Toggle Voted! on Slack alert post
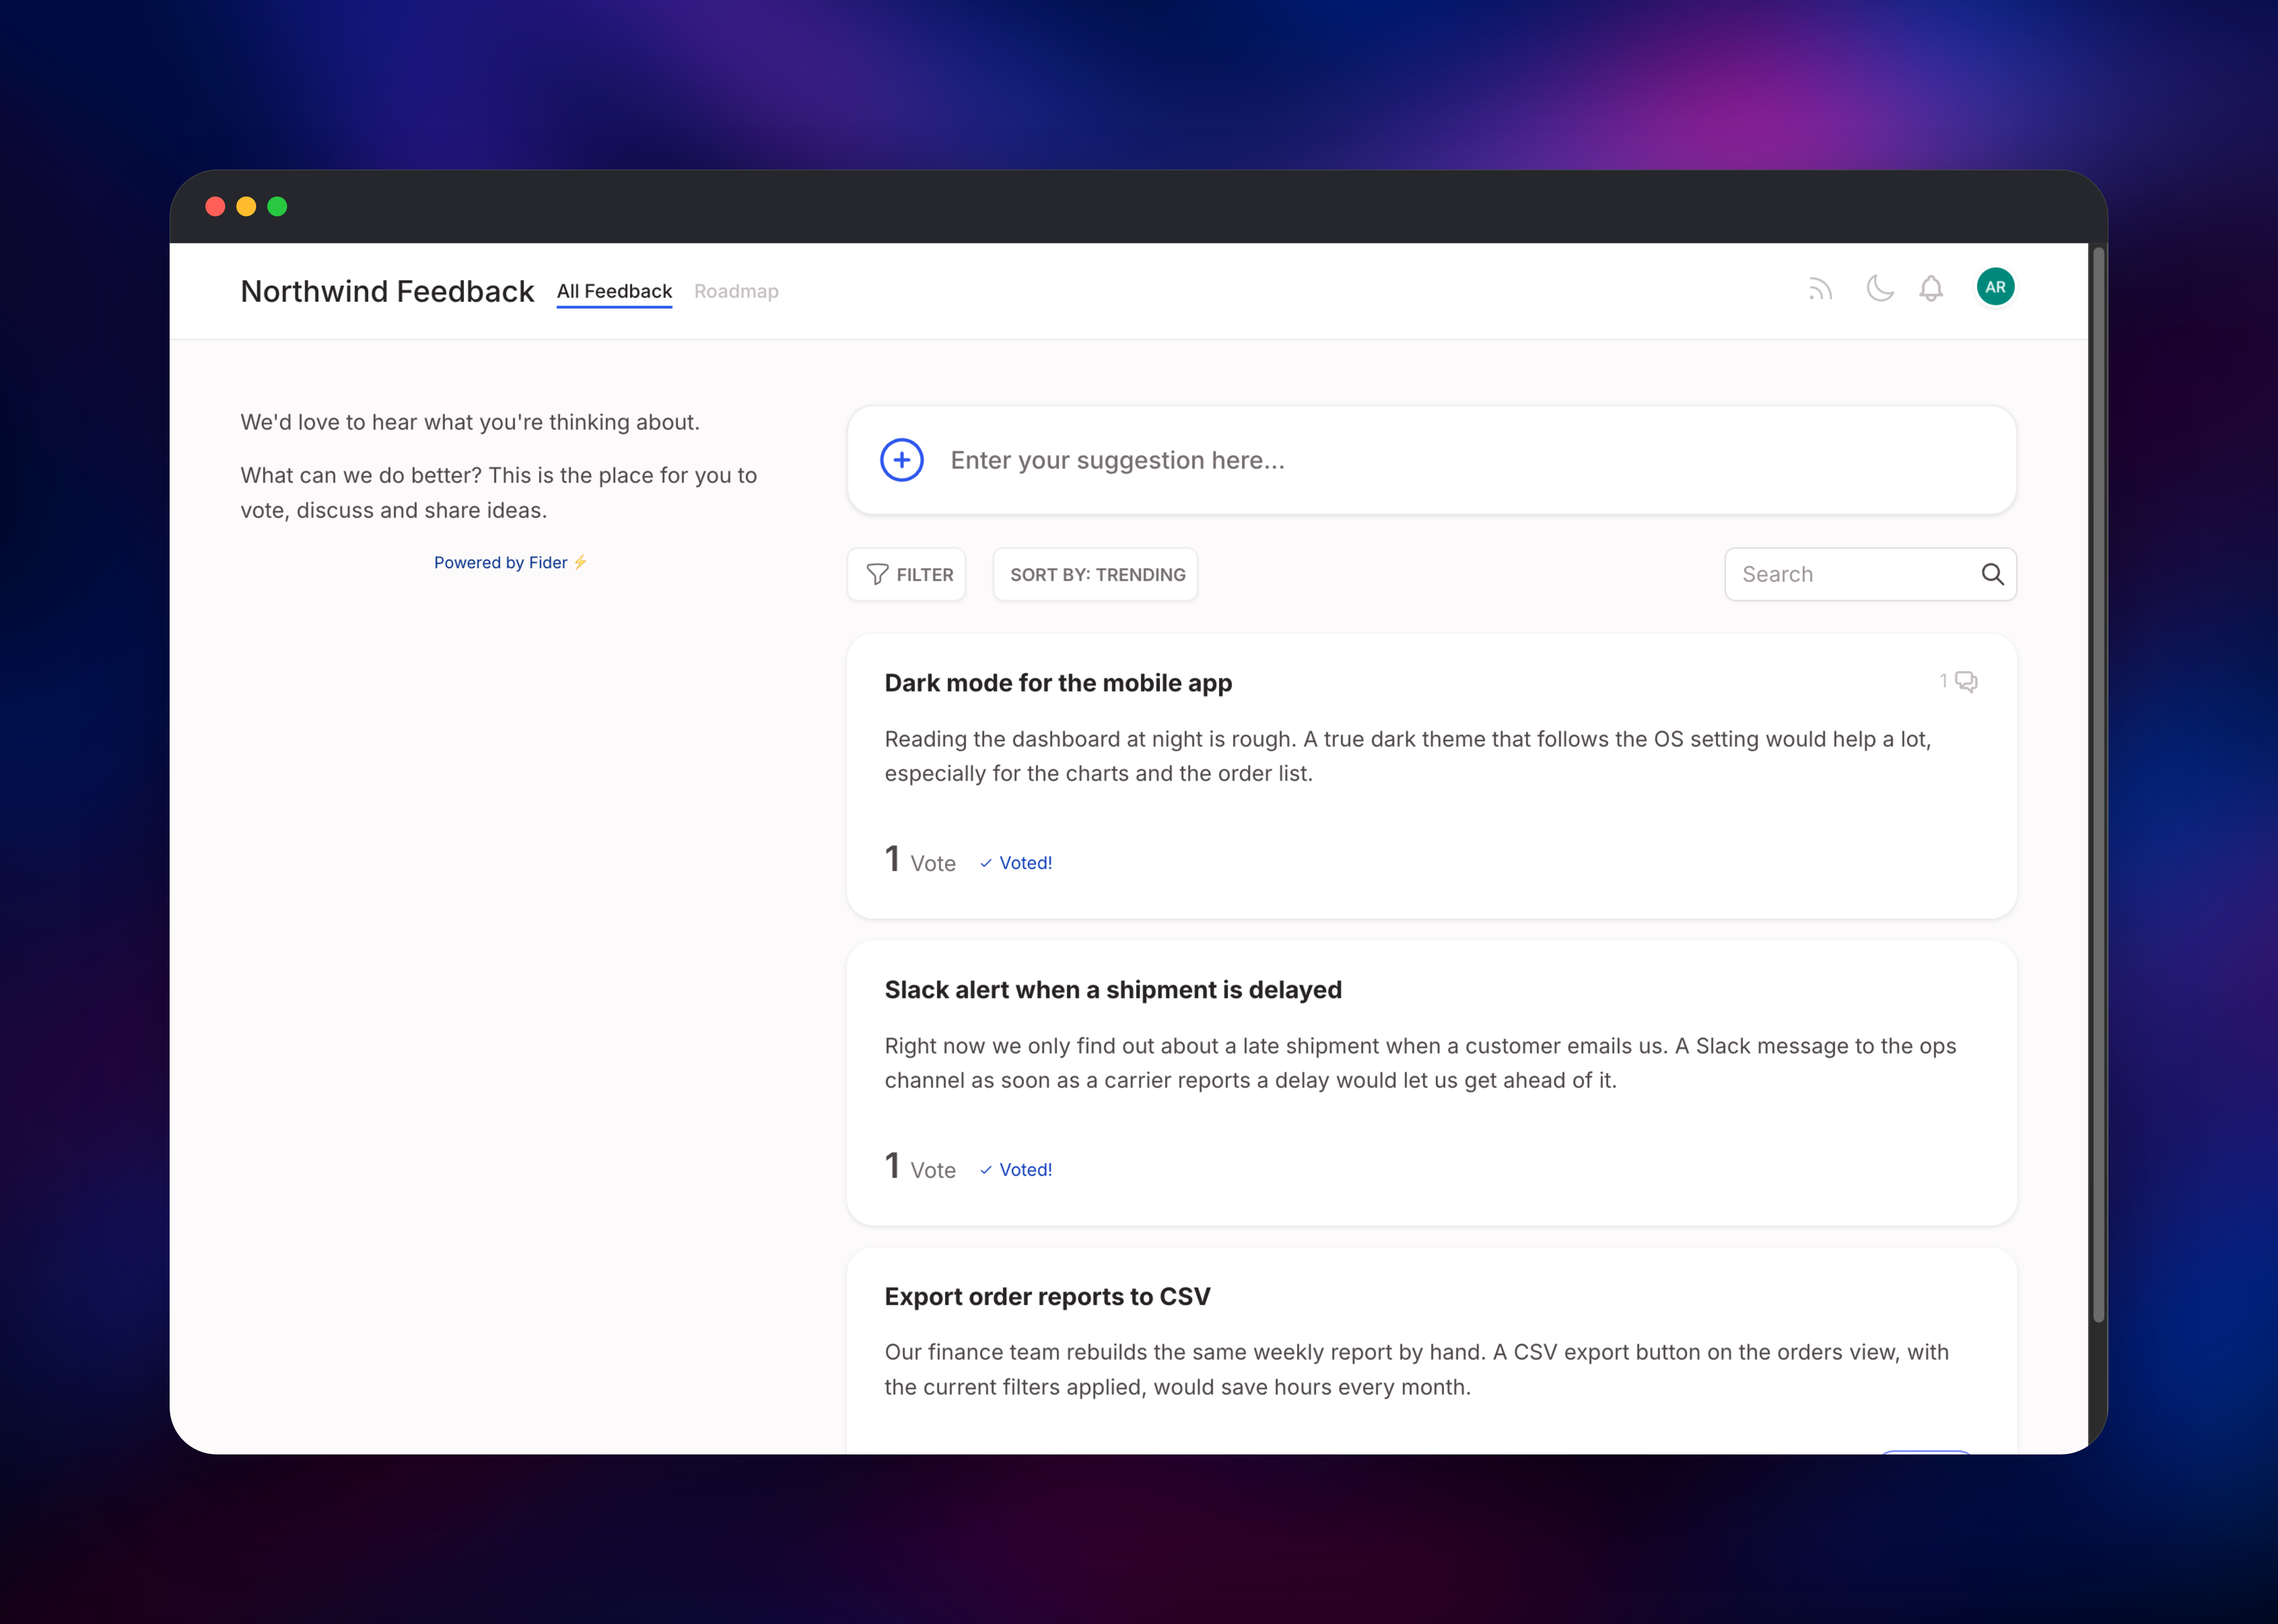2278x1624 pixels. (x=1016, y=1170)
